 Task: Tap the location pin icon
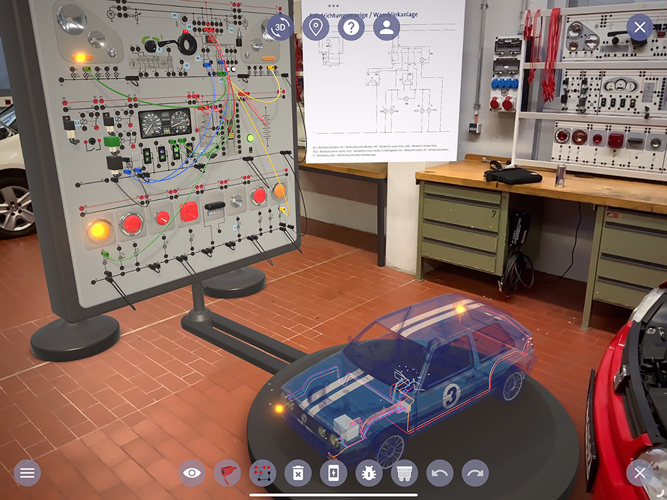[x=315, y=27]
